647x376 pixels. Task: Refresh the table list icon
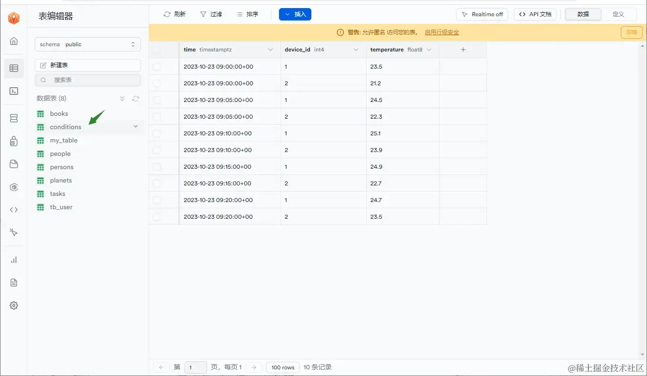[x=136, y=99]
